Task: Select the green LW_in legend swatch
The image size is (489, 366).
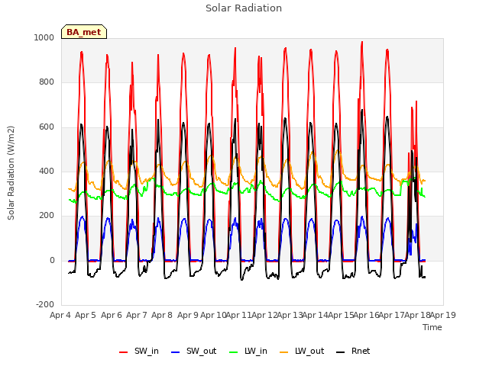Action: point(234,352)
